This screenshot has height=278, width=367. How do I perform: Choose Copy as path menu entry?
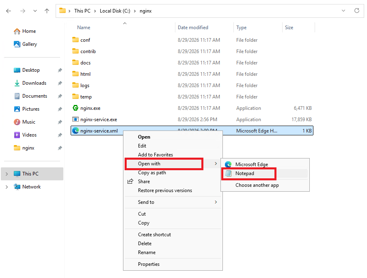click(x=173, y=173)
